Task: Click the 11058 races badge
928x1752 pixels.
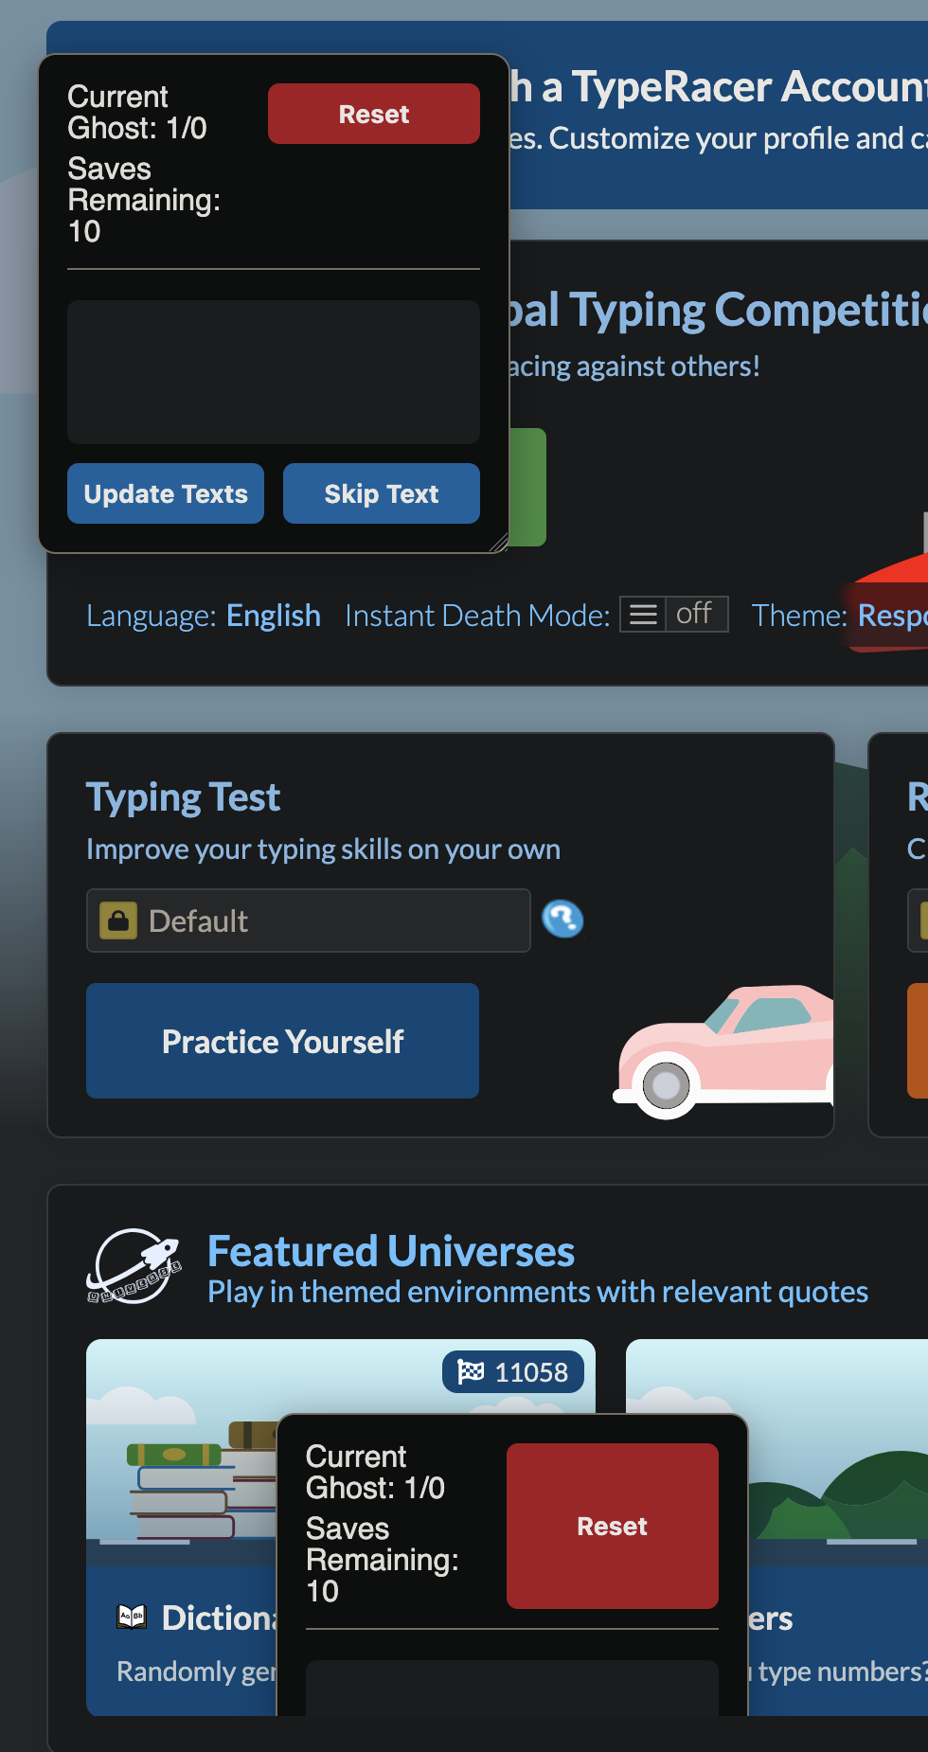Action: 513,1371
